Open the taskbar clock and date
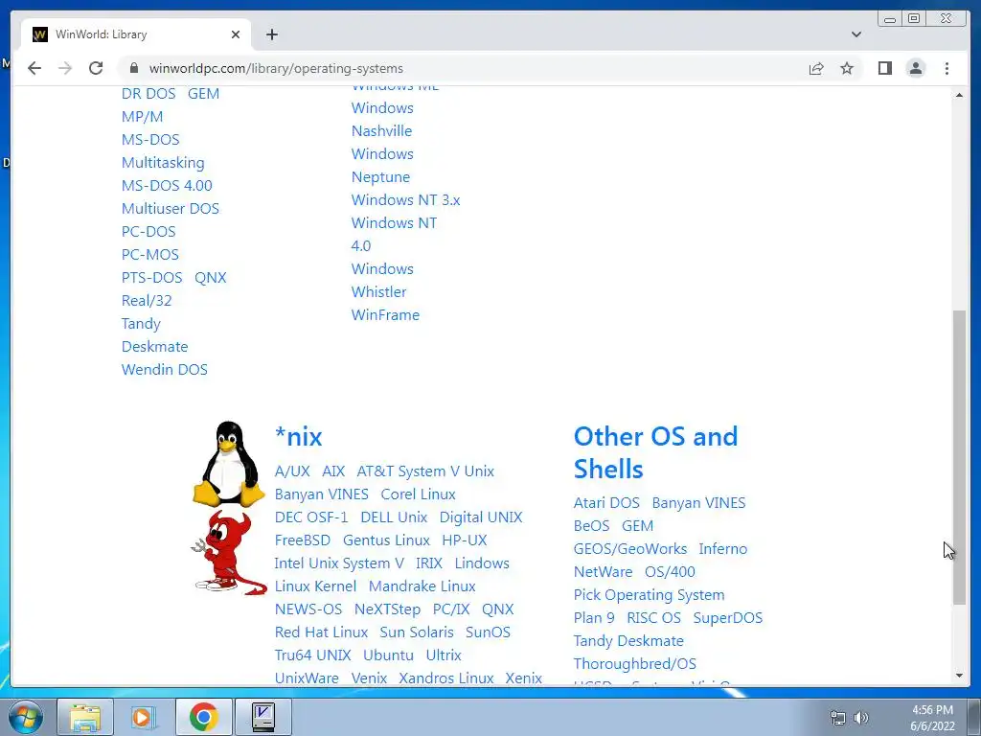 (x=932, y=718)
